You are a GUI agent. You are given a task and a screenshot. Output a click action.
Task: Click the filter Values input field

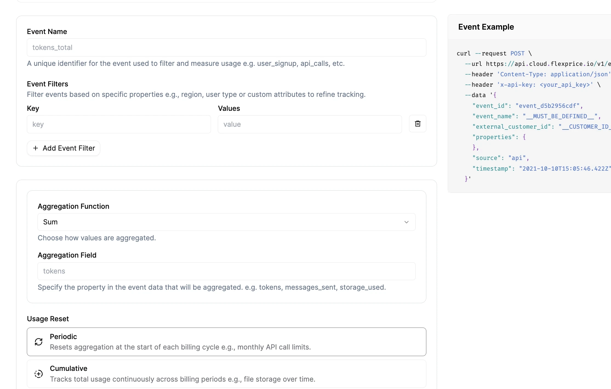[310, 124]
